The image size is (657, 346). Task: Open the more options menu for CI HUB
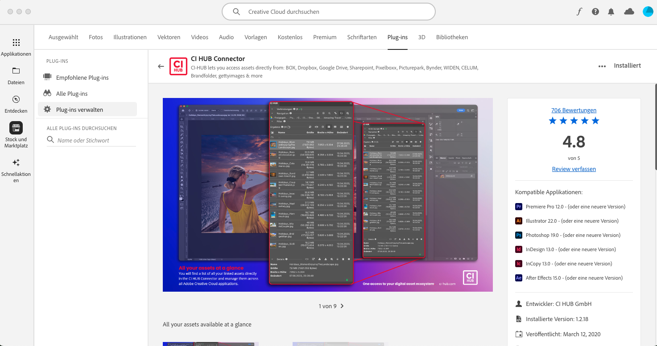(x=602, y=65)
